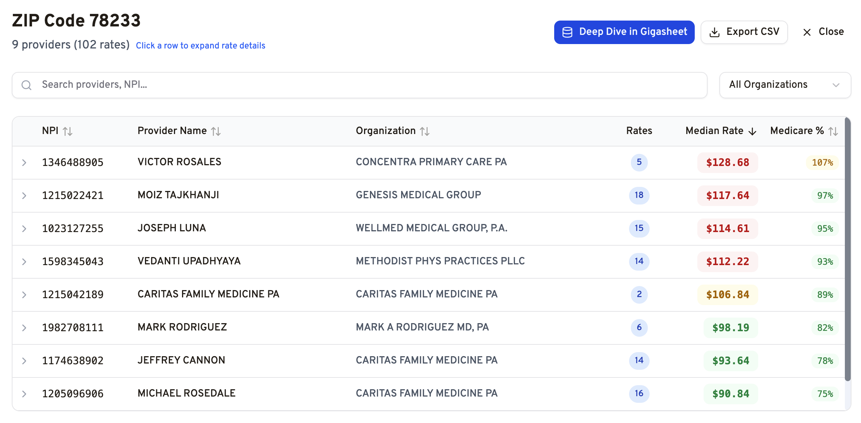Click the Export CSV button
Viewport: 861px width, 423px height.
(x=744, y=32)
